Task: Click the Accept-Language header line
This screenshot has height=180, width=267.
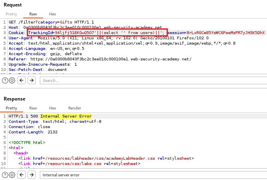Action: coord(46,48)
